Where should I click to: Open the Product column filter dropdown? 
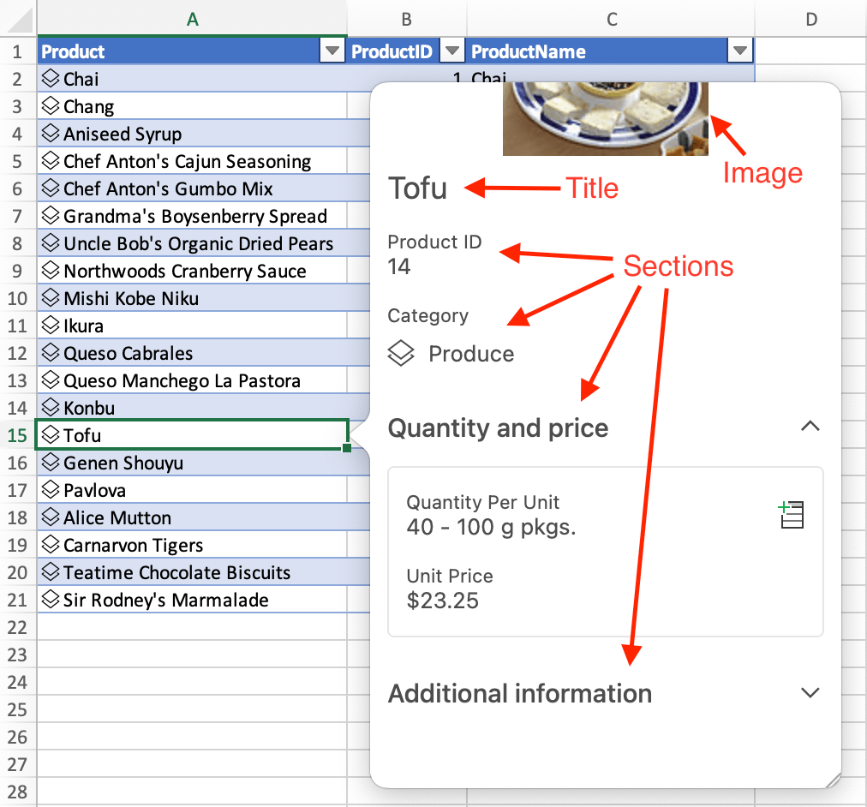click(x=332, y=51)
